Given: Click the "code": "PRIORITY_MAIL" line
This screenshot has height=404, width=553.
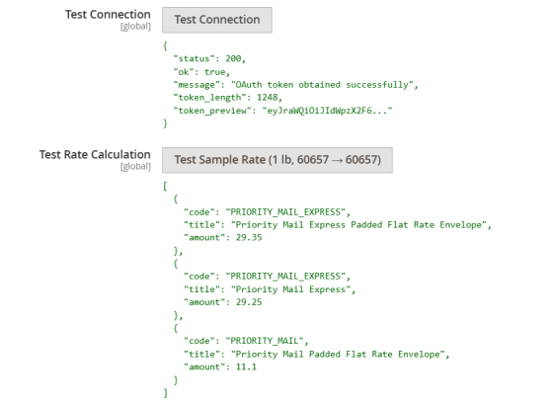Looking at the screenshot, I should click(246, 341).
